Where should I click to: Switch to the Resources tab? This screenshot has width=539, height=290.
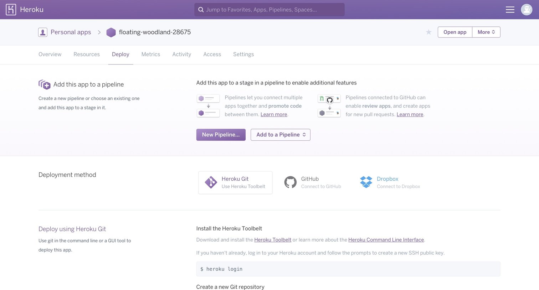(87, 54)
